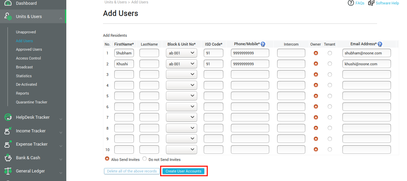407x181 pixels.
Task: Click the HelpDesk Tracker headset icon
Action: pos(8,117)
